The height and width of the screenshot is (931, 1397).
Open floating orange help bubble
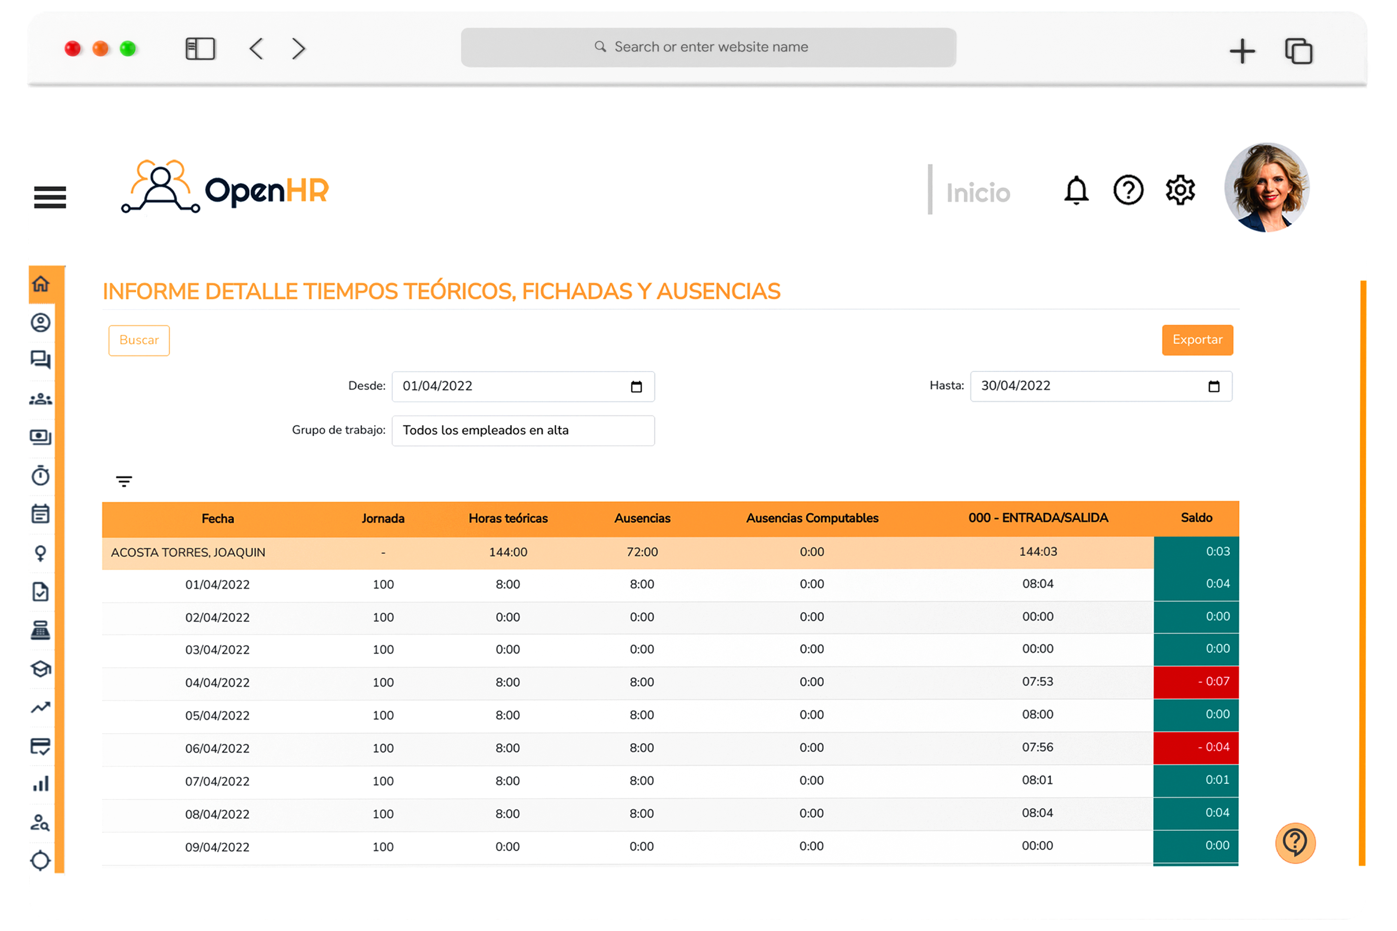(x=1295, y=843)
